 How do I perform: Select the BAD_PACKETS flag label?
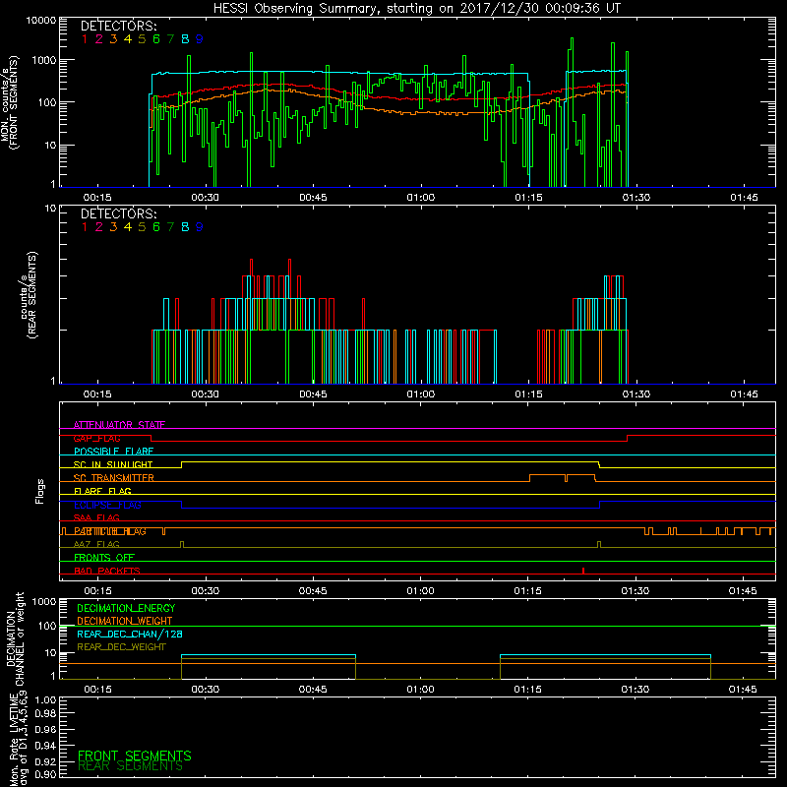coord(107,571)
